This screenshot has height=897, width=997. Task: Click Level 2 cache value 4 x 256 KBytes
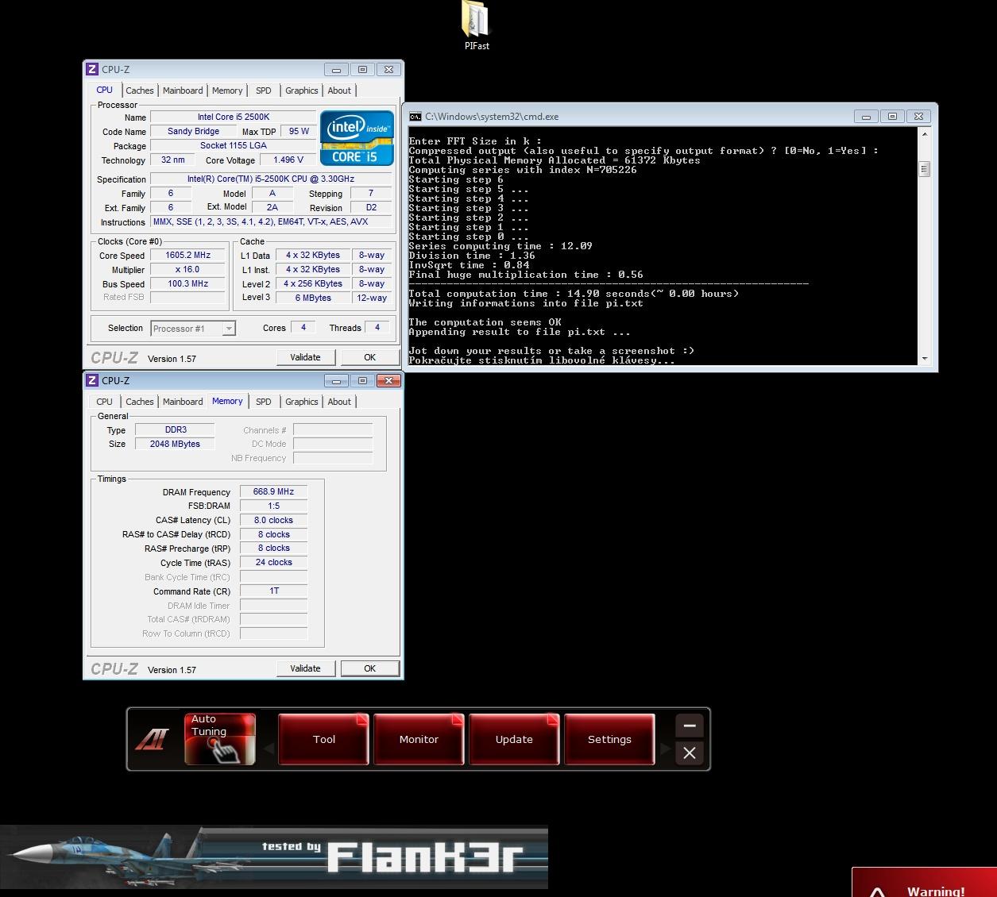(313, 284)
